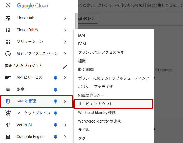
Task: Edit pinned products with the pencil icon
Action: (x=65, y=67)
